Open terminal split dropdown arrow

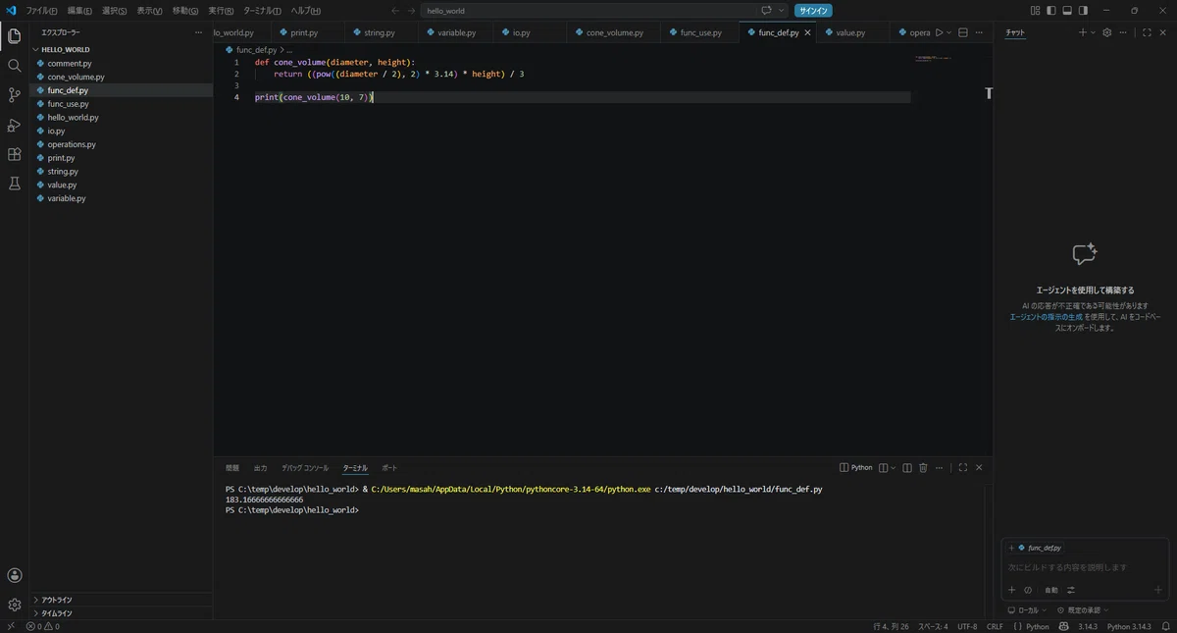(x=894, y=468)
